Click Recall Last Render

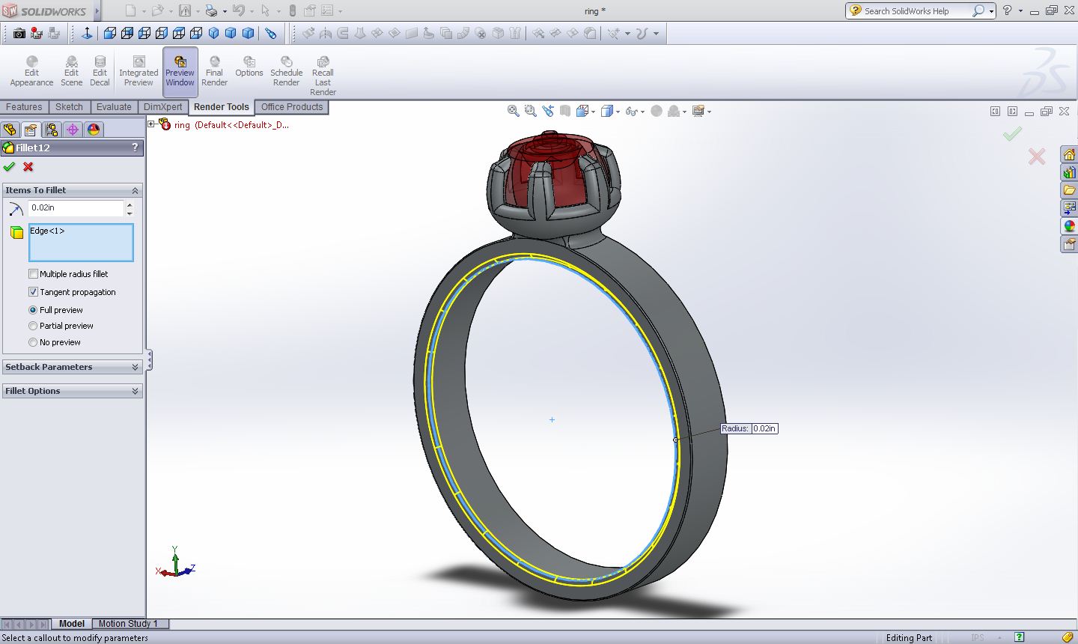323,76
